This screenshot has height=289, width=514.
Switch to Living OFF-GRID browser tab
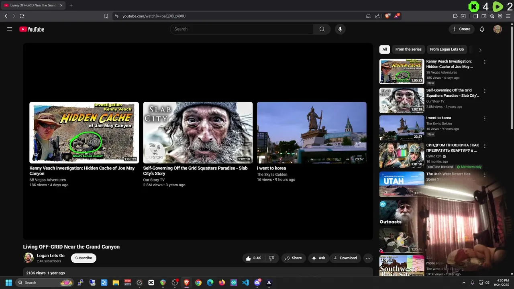[32, 5]
